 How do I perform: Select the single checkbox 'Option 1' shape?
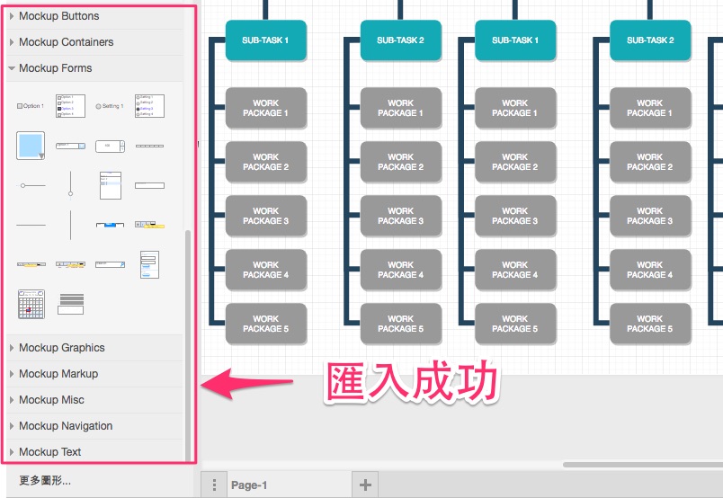pyautogui.click(x=31, y=106)
